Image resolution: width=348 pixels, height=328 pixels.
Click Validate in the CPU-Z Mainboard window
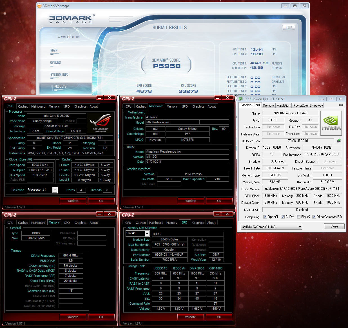tap(191, 201)
